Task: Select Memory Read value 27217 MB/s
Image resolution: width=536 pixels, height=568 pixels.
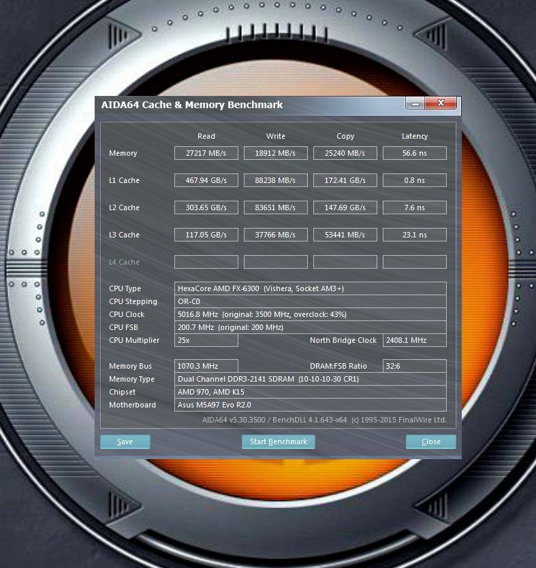Action: [x=206, y=153]
